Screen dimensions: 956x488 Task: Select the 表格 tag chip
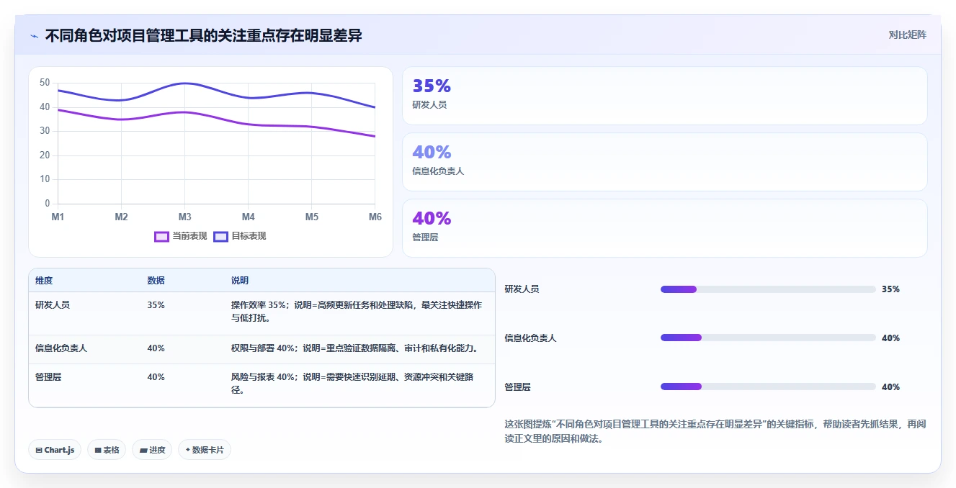107,450
